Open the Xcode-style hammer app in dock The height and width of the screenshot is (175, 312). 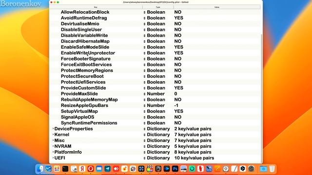point(209,169)
